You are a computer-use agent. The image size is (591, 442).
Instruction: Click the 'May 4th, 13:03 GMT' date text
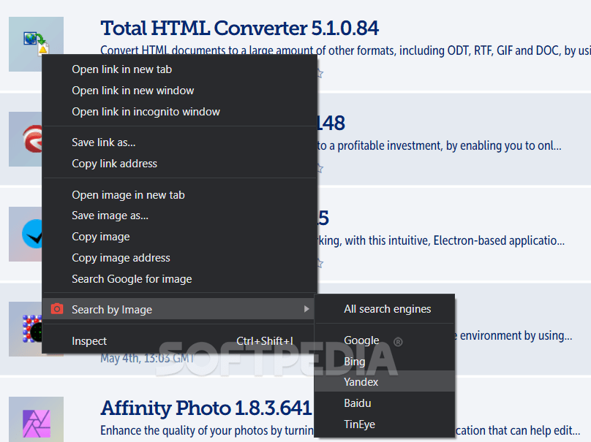click(x=147, y=358)
